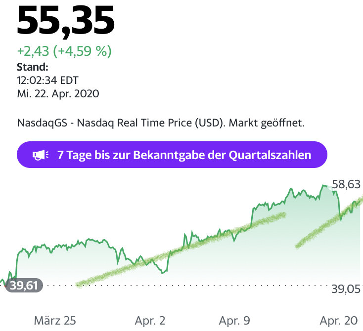Click the date Mi. 22. Apr. 2020
Viewport: 363px width, 331px height.
coord(58,93)
